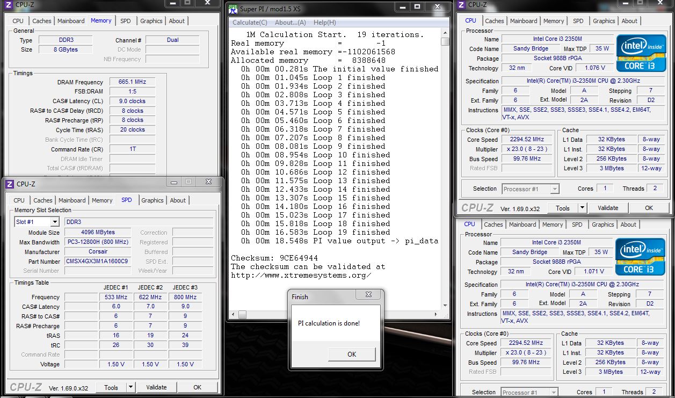
Task: Switch to Mainboard tab in Memory window
Action: pyautogui.click(x=71, y=21)
